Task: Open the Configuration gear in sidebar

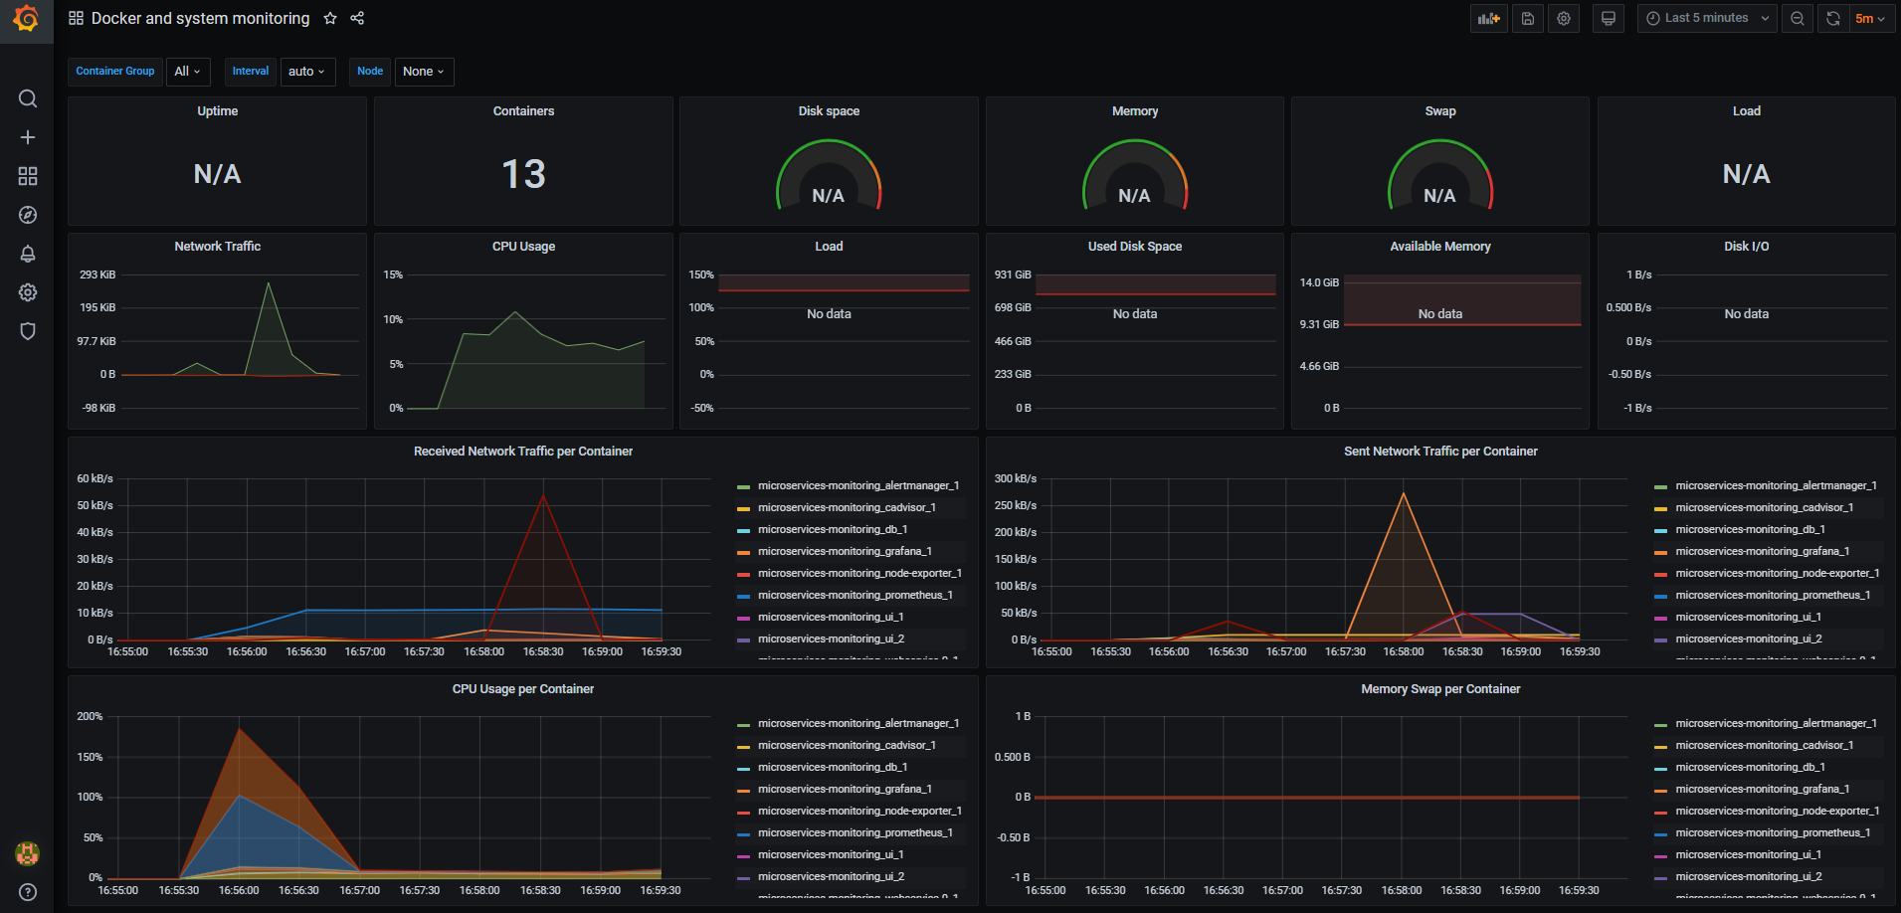Action: tap(28, 292)
